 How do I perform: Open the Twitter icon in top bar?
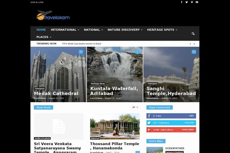pyautogui.click(x=187, y=2)
